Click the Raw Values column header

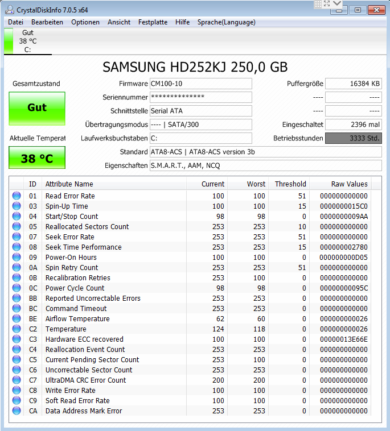point(340,184)
